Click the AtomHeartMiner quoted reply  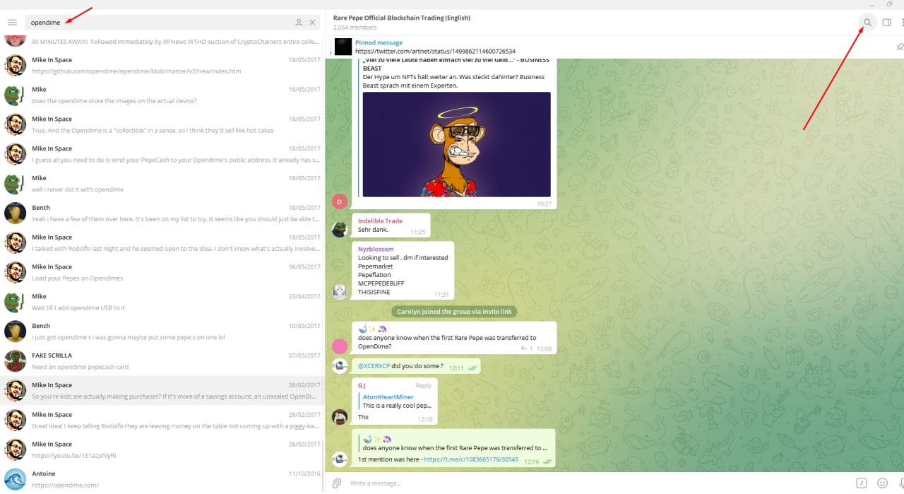tap(395, 401)
